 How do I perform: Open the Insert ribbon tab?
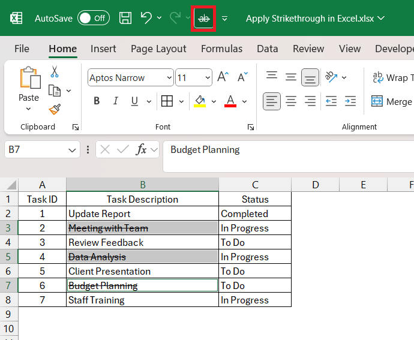pos(103,49)
